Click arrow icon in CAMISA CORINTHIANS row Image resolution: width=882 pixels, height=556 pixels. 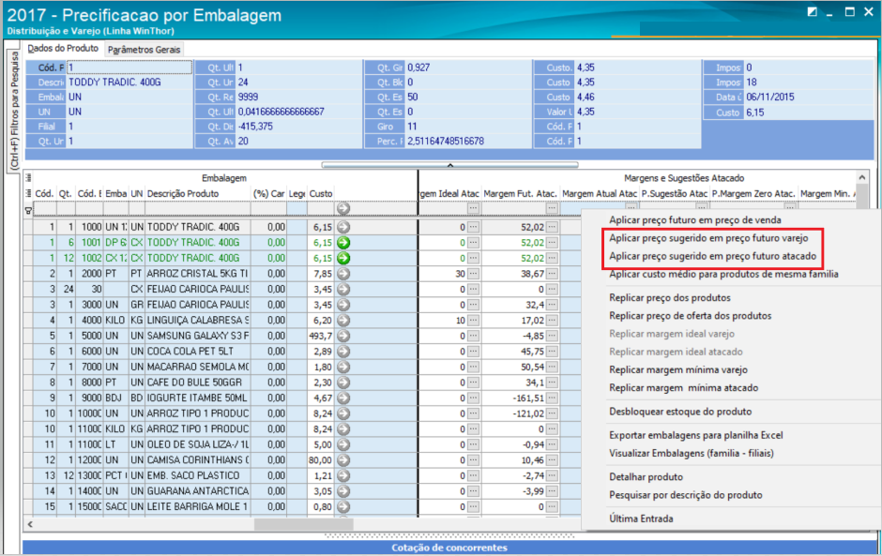[343, 459]
